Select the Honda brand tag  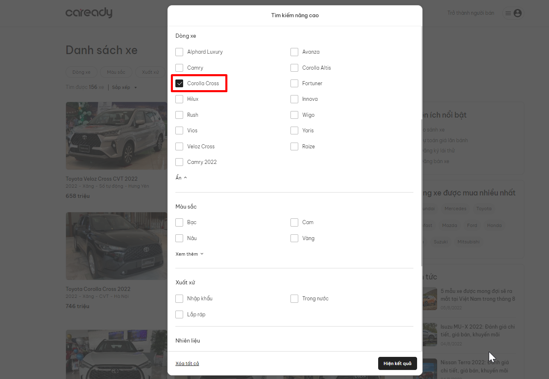(x=494, y=225)
